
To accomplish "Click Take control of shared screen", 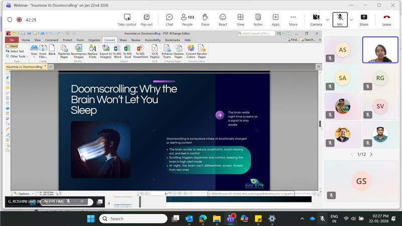I will point(127,20).
